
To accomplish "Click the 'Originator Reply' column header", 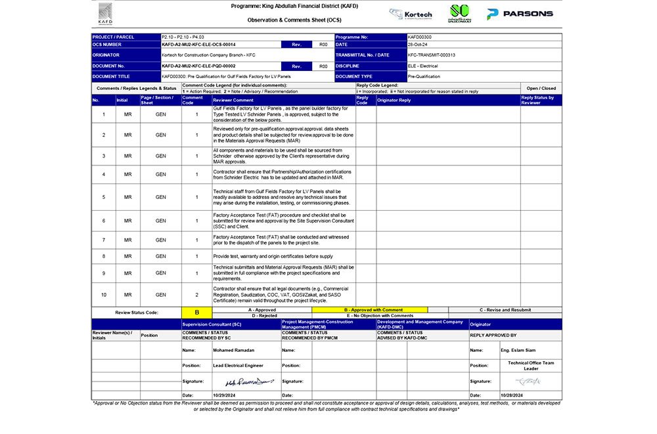I will coord(447,100).
